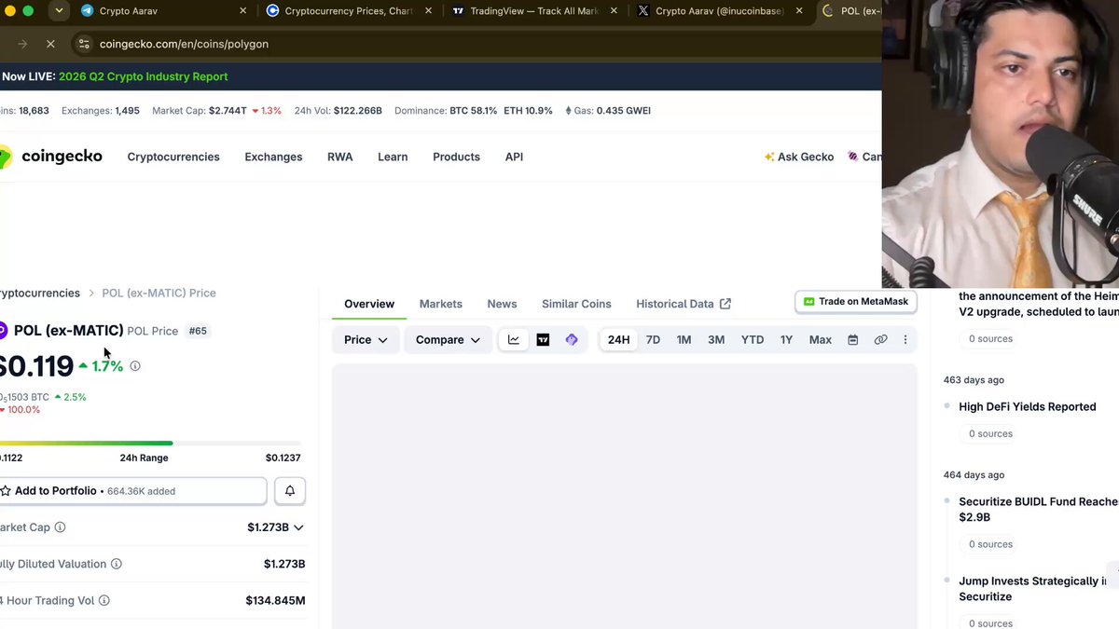Click the Market Cap info icon
The height and width of the screenshot is (629, 1119).
tap(60, 527)
